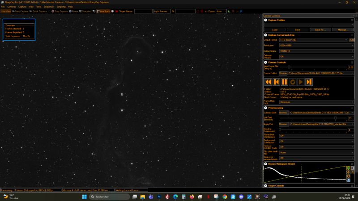The image size is (358, 201).
Task: Open the Remove Satellite Trails dropdown
Action: coord(317,147)
